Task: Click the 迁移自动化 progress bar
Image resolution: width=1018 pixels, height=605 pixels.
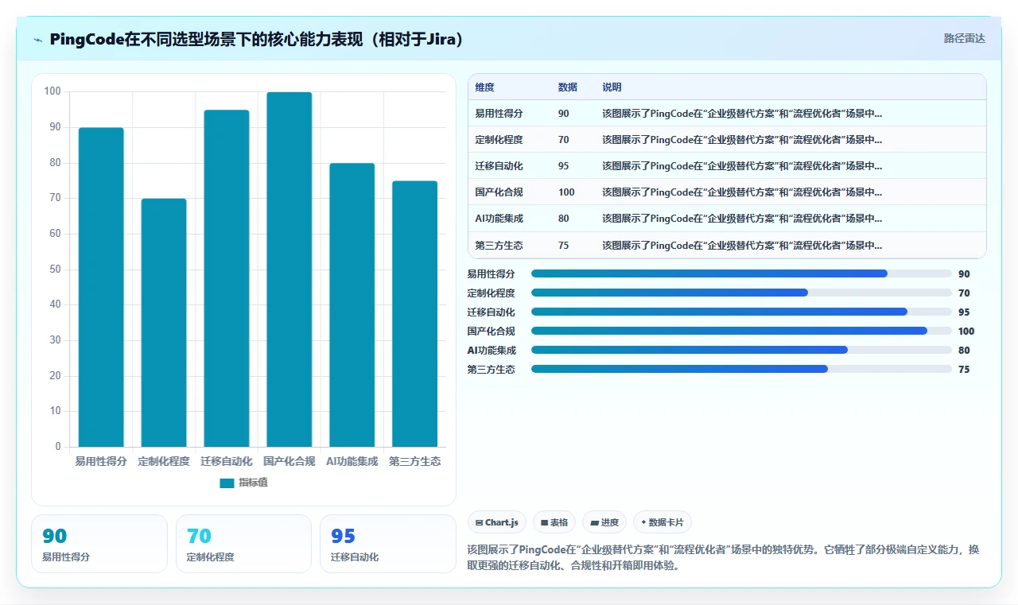Action: click(741, 312)
